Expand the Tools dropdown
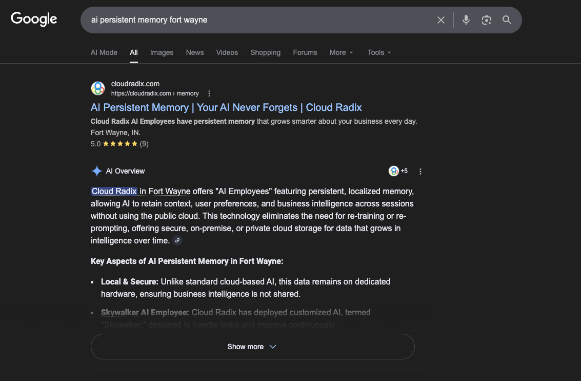 pos(378,52)
